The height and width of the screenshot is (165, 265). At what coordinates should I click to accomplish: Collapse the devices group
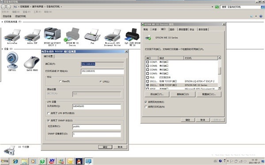(x=2, y=49)
